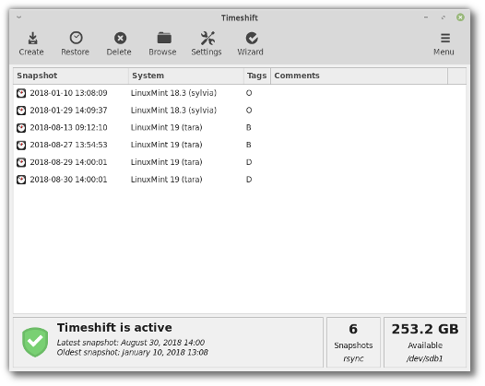The width and height of the screenshot is (485, 386).
Task: Select snapshot 2018-08-29 14:00:01
Action: click(x=240, y=162)
